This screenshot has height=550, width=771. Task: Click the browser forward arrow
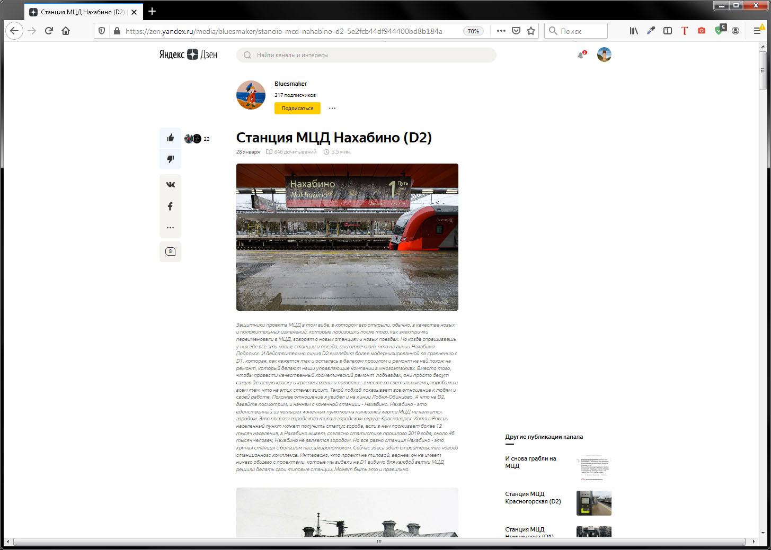pyautogui.click(x=32, y=31)
